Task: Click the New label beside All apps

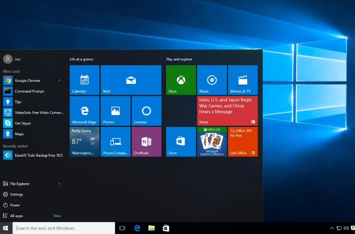Action: coord(57,216)
